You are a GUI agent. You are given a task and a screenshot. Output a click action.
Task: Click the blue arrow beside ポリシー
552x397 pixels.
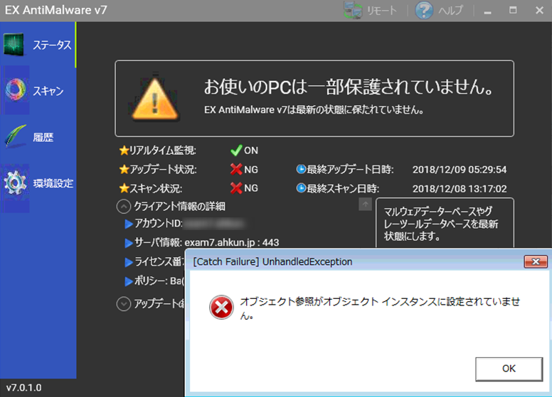coord(129,281)
